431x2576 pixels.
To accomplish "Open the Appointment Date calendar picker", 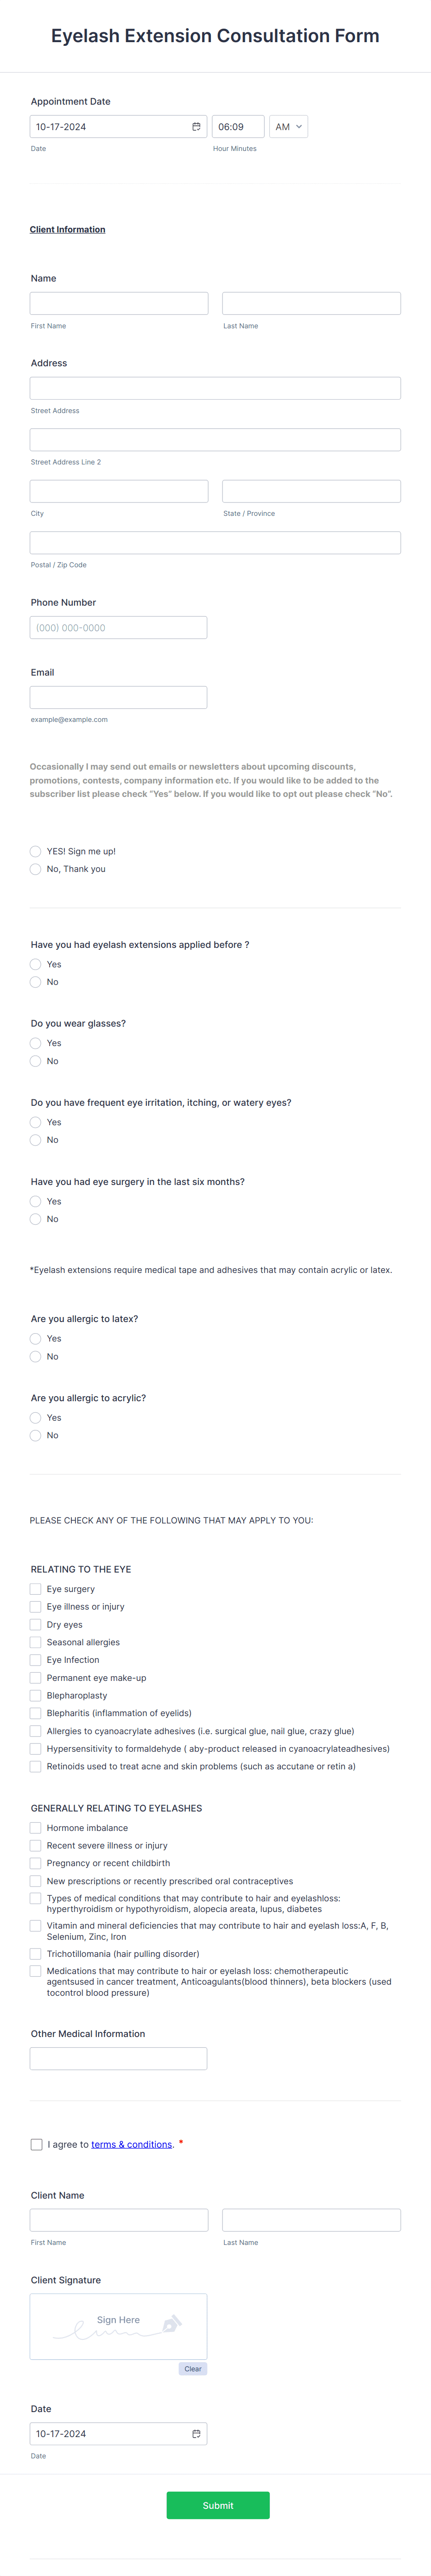I will click(196, 126).
